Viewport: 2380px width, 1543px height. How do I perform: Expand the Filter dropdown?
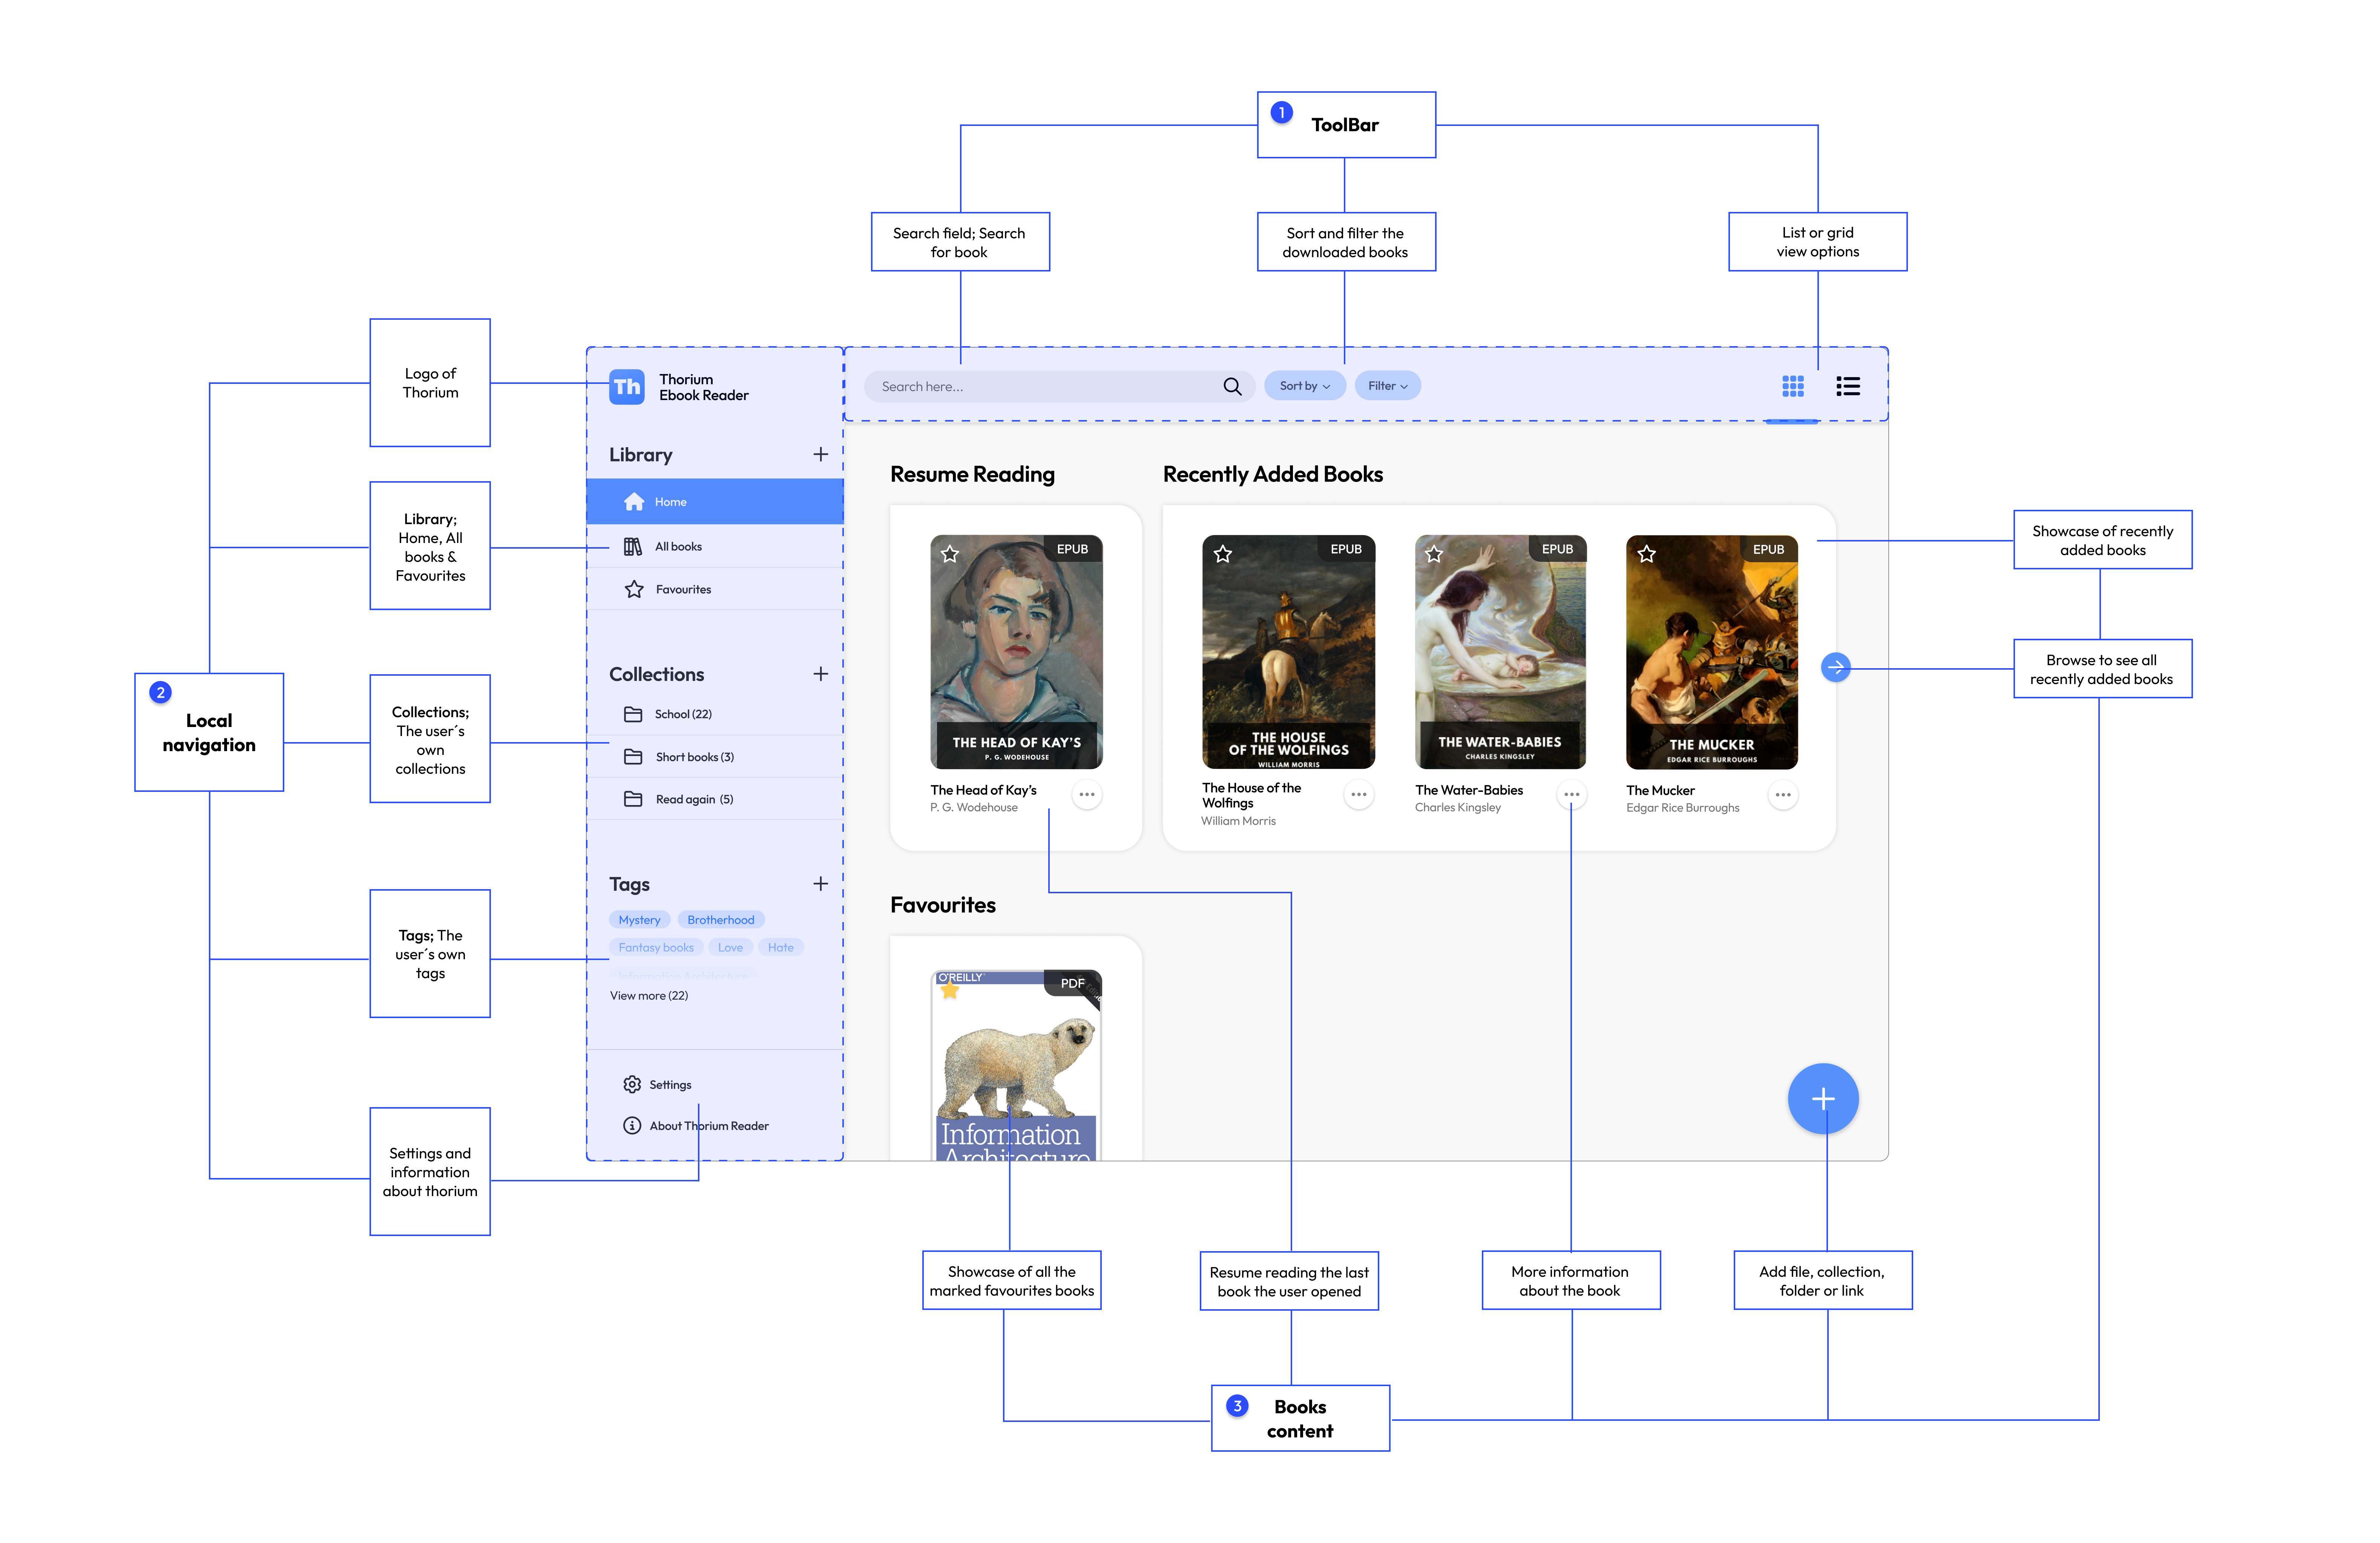coord(1387,386)
